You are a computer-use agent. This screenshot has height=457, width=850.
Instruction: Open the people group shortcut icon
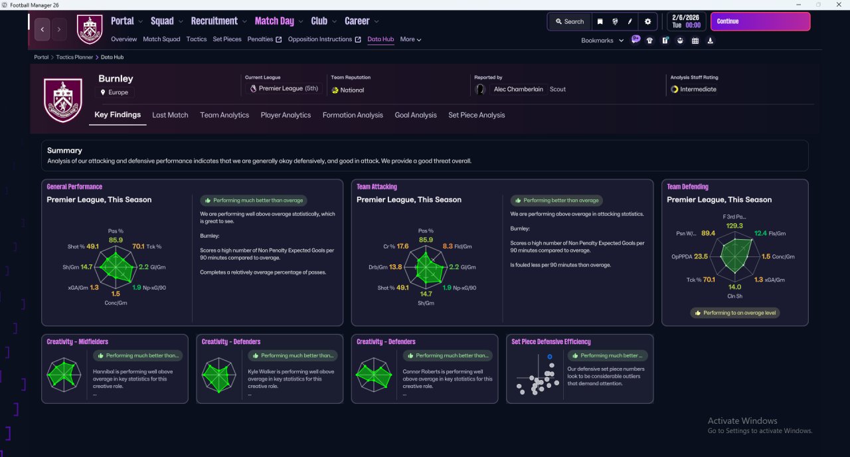(x=680, y=41)
